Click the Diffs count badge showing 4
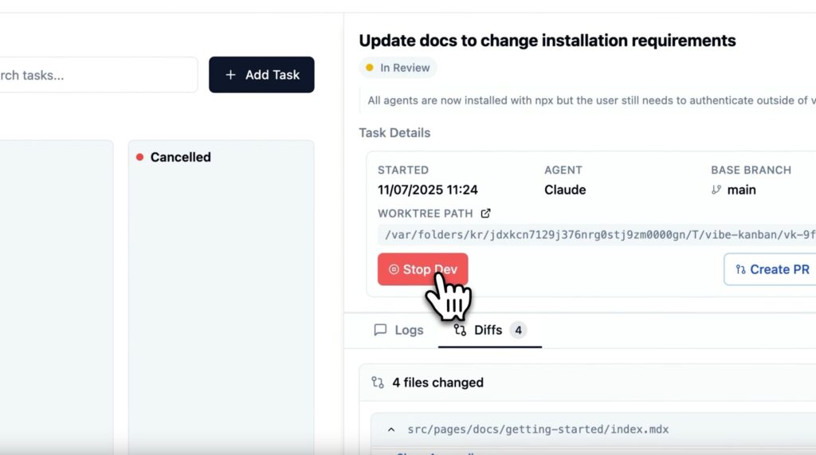The width and height of the screenshot is (816, 455). (x=518, y=330)
